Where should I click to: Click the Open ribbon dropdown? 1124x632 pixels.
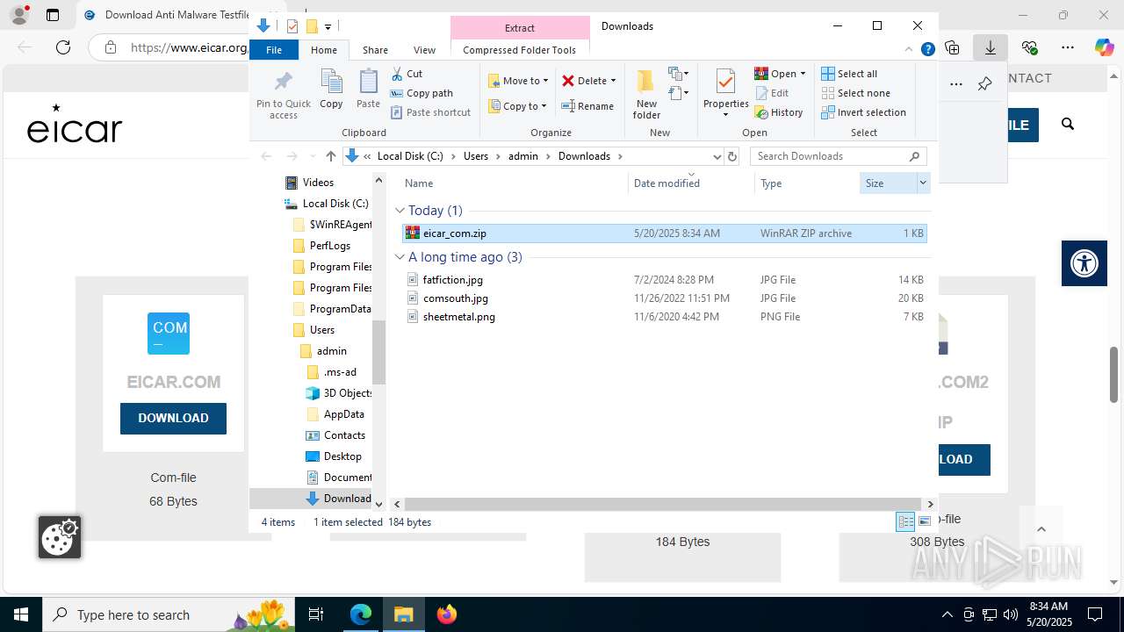(780, 74)
